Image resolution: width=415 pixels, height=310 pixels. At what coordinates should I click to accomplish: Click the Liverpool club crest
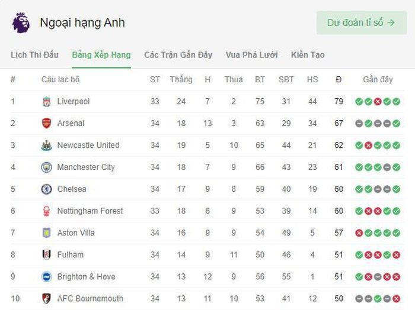click(47, 102)
